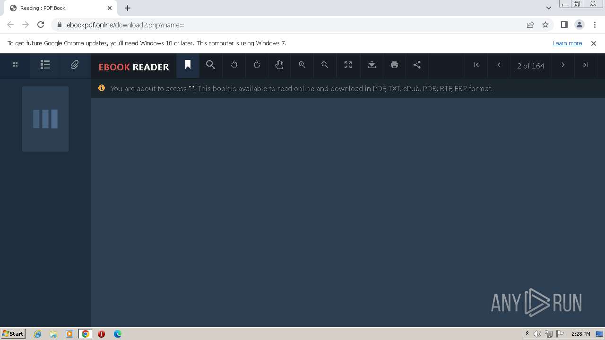Go back to the previous web page
The height and width of the screenshot is (340, 605).
pyautogui.click(x=10, y=25)
